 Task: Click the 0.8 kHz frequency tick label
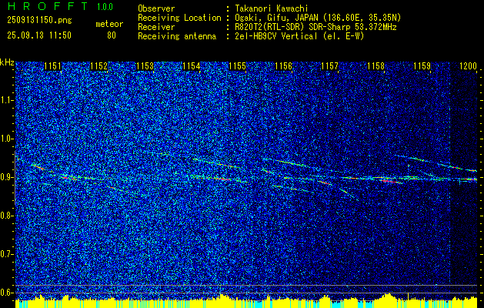tap(7, 216)
